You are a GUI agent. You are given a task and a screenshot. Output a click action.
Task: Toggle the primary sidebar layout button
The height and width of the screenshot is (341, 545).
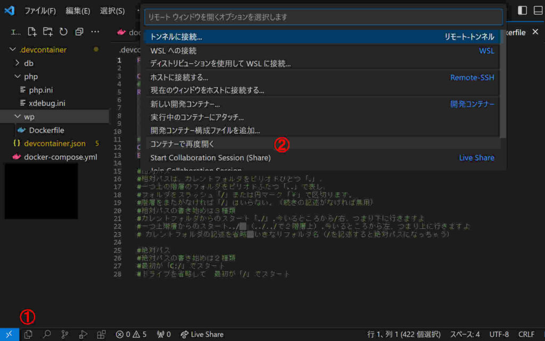[x=522, y=11]
